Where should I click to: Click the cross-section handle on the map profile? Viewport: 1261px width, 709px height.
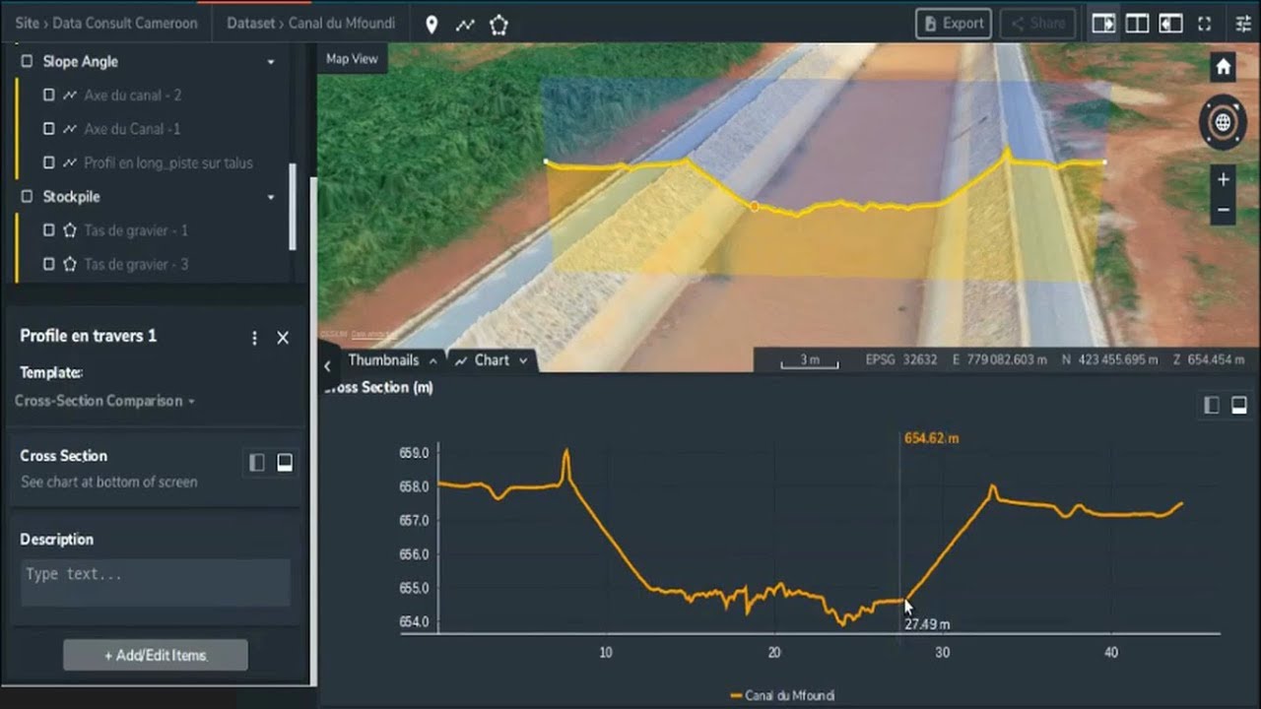coord(755,207)
